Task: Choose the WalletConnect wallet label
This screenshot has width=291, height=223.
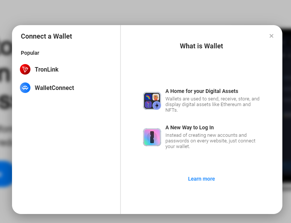Action: click(x=54, y=88)
